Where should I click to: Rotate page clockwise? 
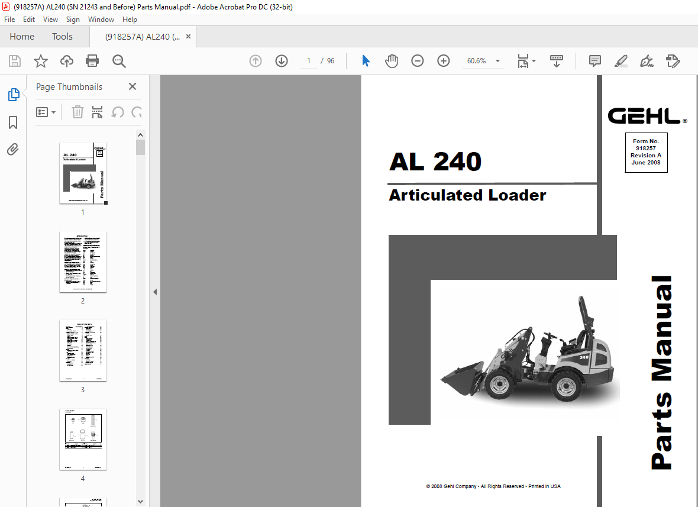pos(136,112)
